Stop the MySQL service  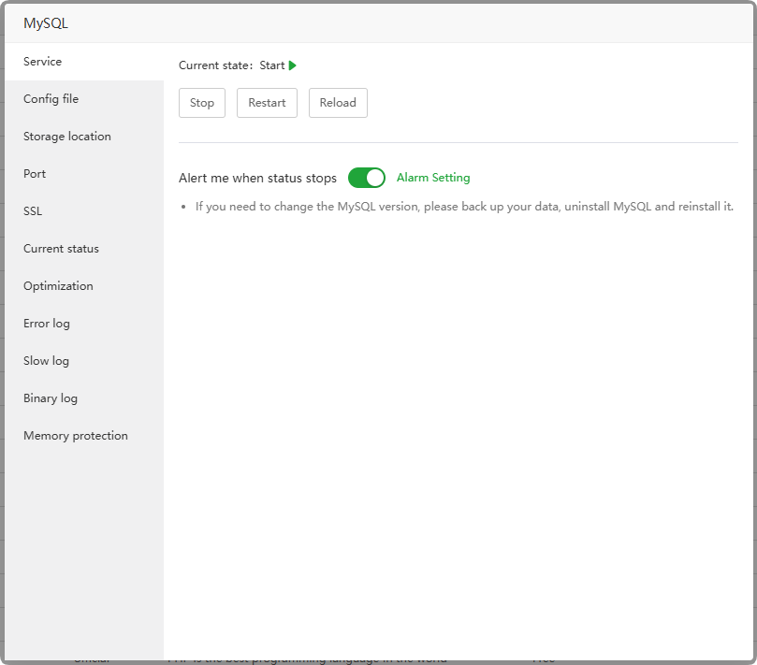tap(202, 103)
